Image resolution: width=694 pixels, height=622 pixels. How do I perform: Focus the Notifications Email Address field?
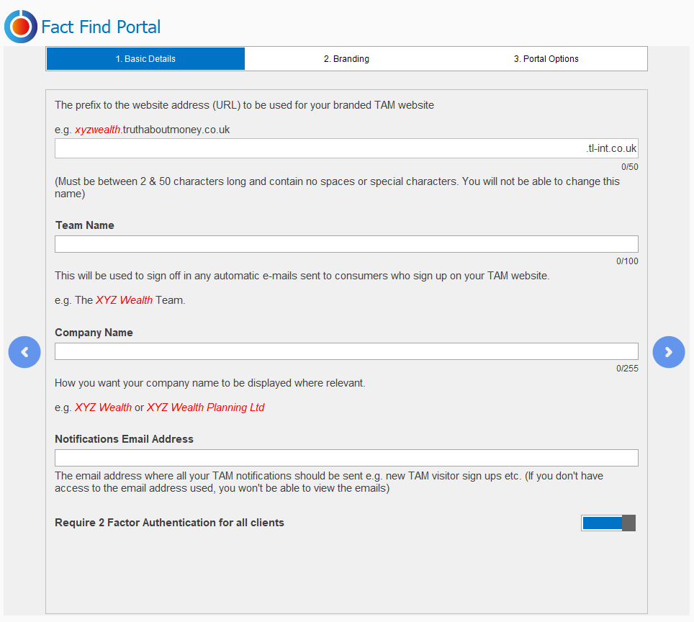tap(346, 458)
